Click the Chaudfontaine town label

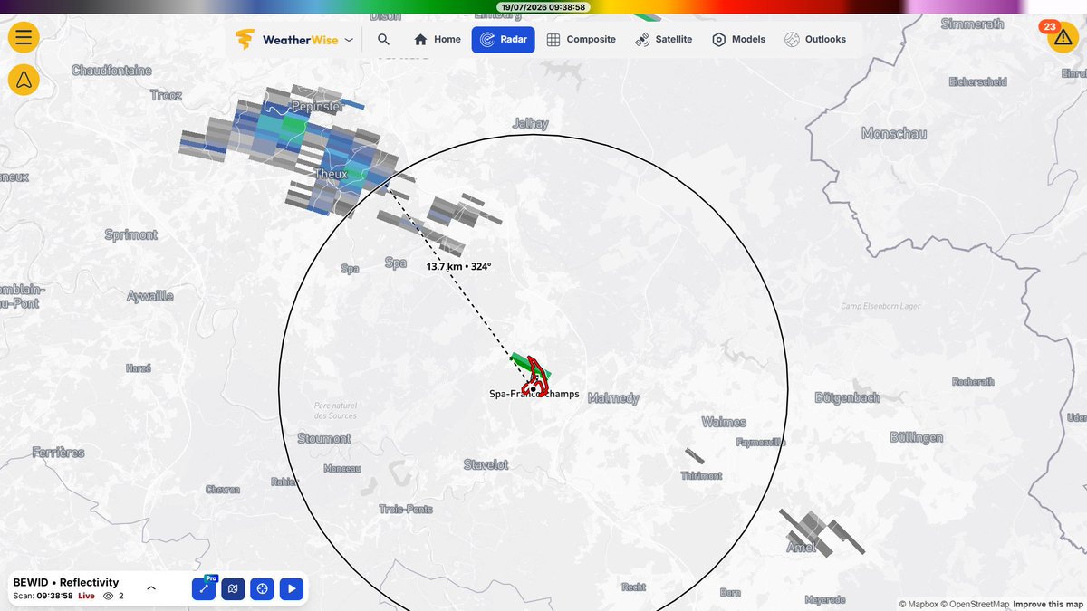tap(111, 70)
